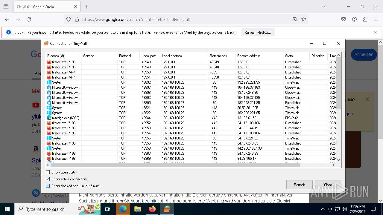This screenshot has width=383, height=215.
Task: Sort by Protocol column header
Action: [x=128, y=56]
